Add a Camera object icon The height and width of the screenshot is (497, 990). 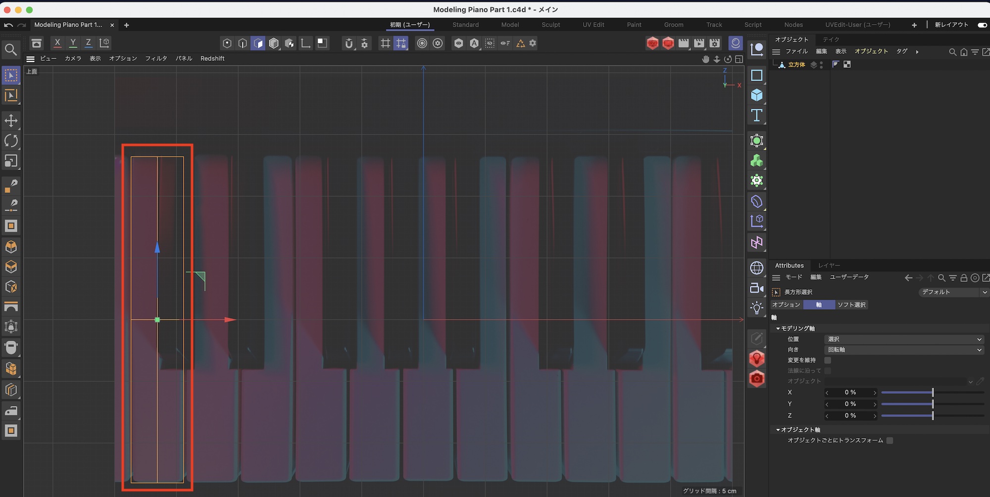756,288
